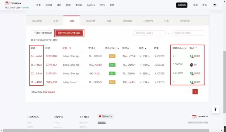Open receiver address TQF...pEf8y

coord(129,82)
